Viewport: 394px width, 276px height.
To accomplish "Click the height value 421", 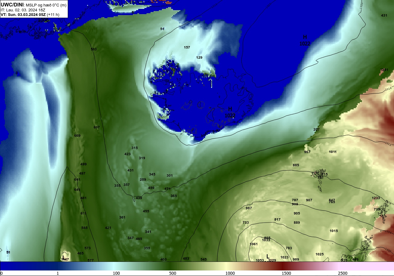I will (x=108, y=228).
